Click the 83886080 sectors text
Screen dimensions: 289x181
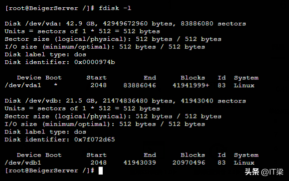pos(213,24)
